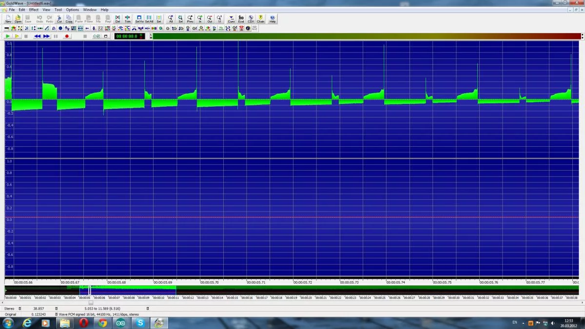This screenshot has height=329, width=585.
Task: Click the Chain effect editor icon
Action: pyautogui.click(x=261, y=19)
